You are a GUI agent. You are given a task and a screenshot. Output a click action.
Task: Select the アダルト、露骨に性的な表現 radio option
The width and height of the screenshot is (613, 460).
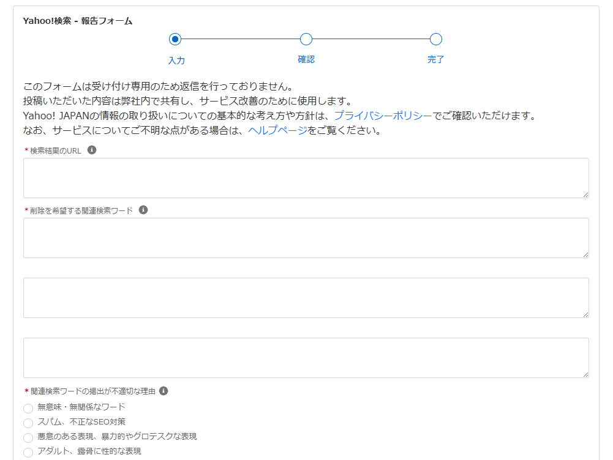pyautogui.click(x=28, y=453)
